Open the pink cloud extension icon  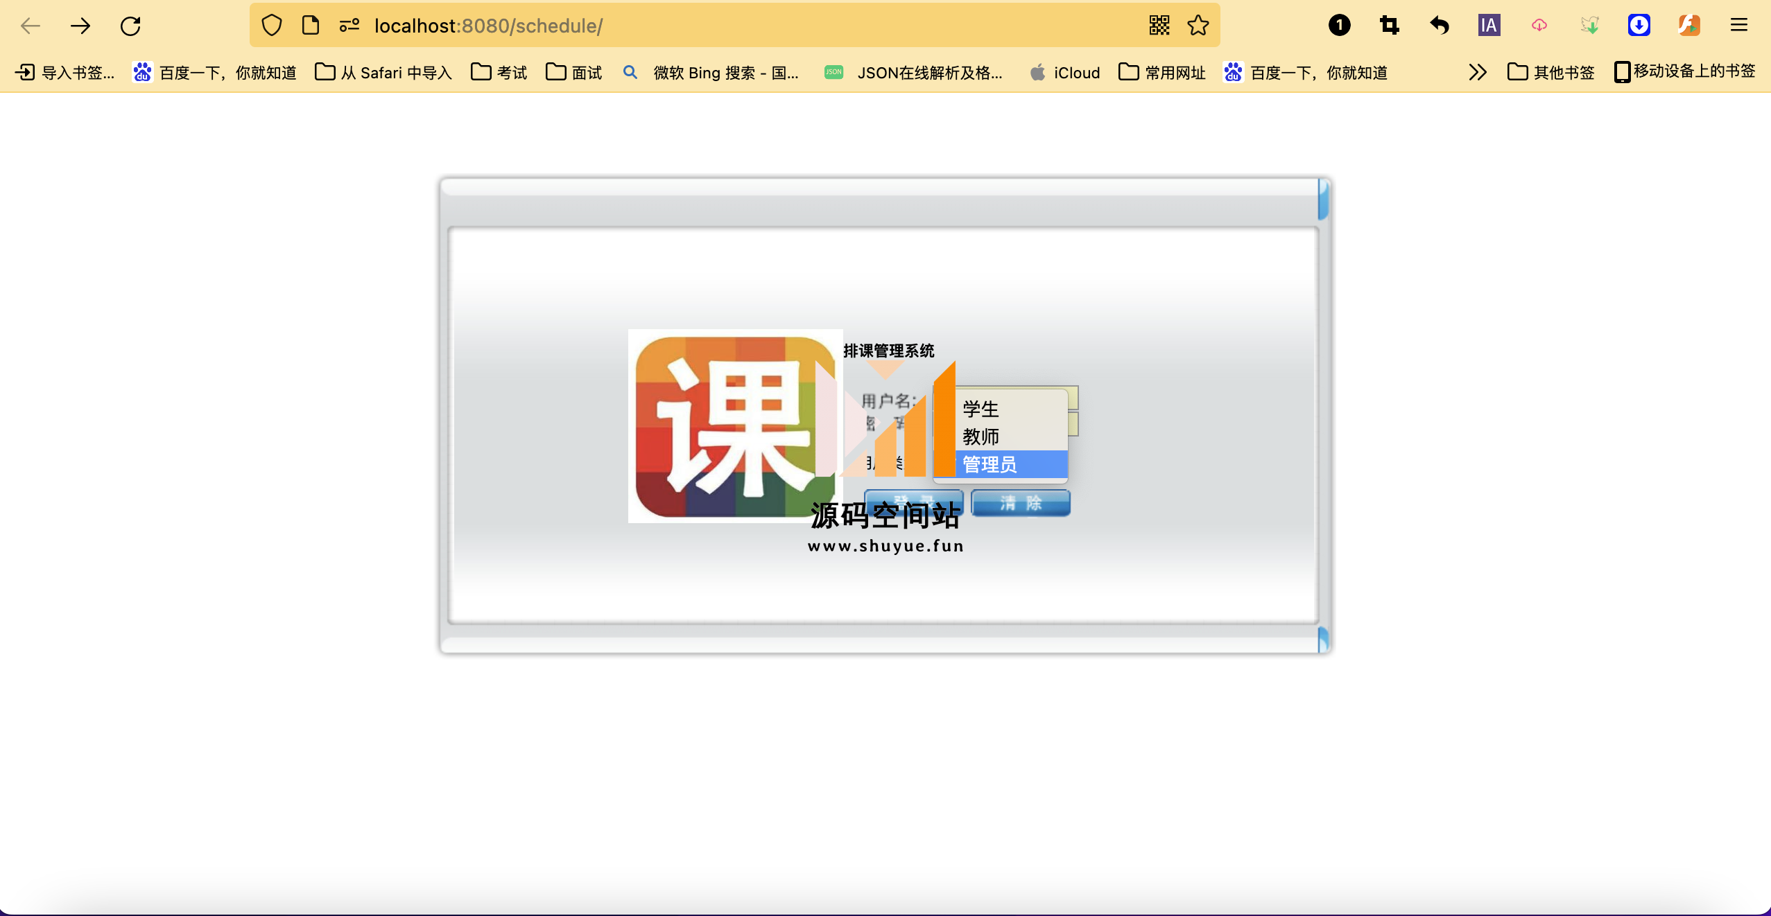point(1539,26)
